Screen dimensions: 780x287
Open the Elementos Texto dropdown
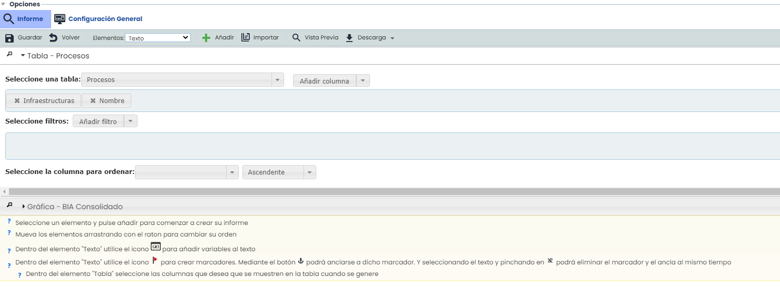158,38
